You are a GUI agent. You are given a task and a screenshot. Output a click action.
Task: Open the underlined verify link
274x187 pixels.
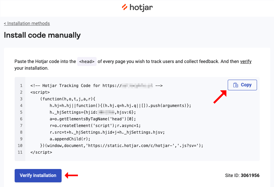click(x=246, y=61)
